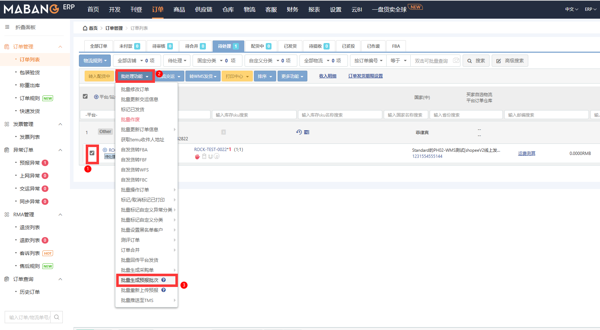Click the help icon beside 批量重新上传预报
Image resolution: width=600 pixels, height=330 pixels.
164,290
